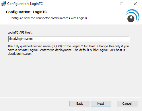Click the LoginTC logo in the header
This screenshot has width=142, height=111.
(133, 16)
